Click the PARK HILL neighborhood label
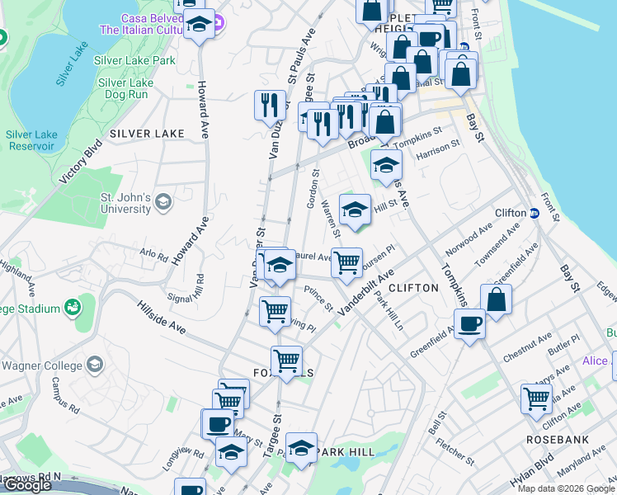Image resolution: width=617 pixels, height=495 pixels. [x=346, y=452]
